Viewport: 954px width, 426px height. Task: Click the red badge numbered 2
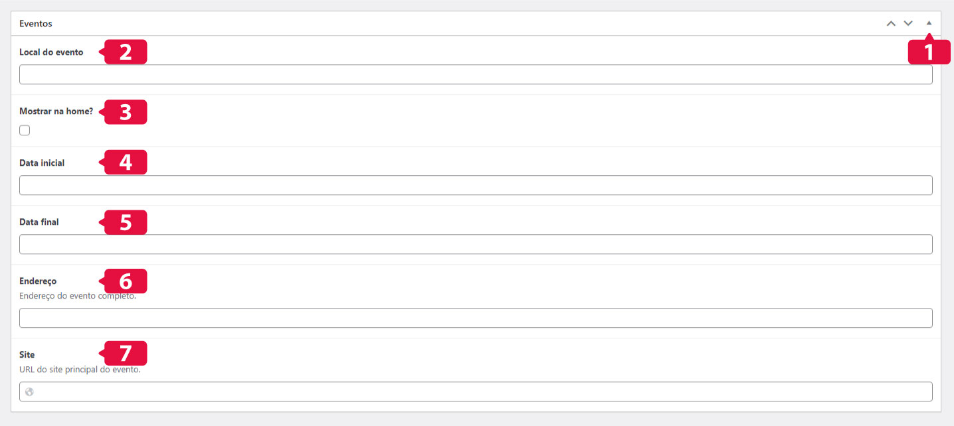pos(124,52)
